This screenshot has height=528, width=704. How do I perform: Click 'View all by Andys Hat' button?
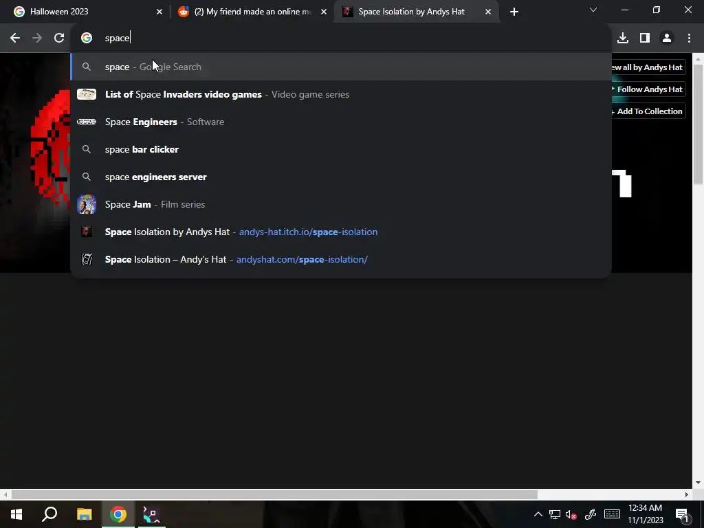[648, 67]
